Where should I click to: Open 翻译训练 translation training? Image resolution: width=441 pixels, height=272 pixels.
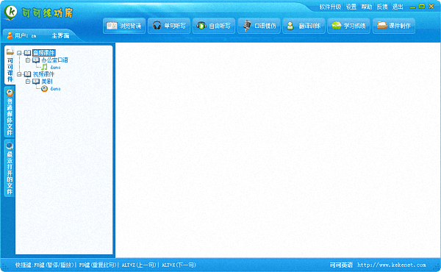point(304,26)
